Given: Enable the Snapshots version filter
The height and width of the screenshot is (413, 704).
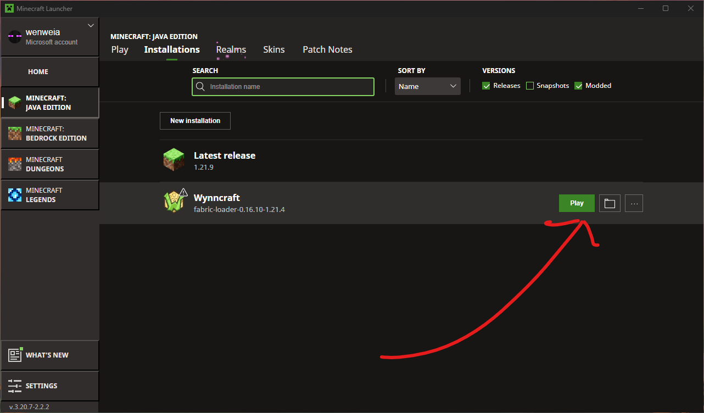Looking at the screenshot, I should [x=530, y=86].
